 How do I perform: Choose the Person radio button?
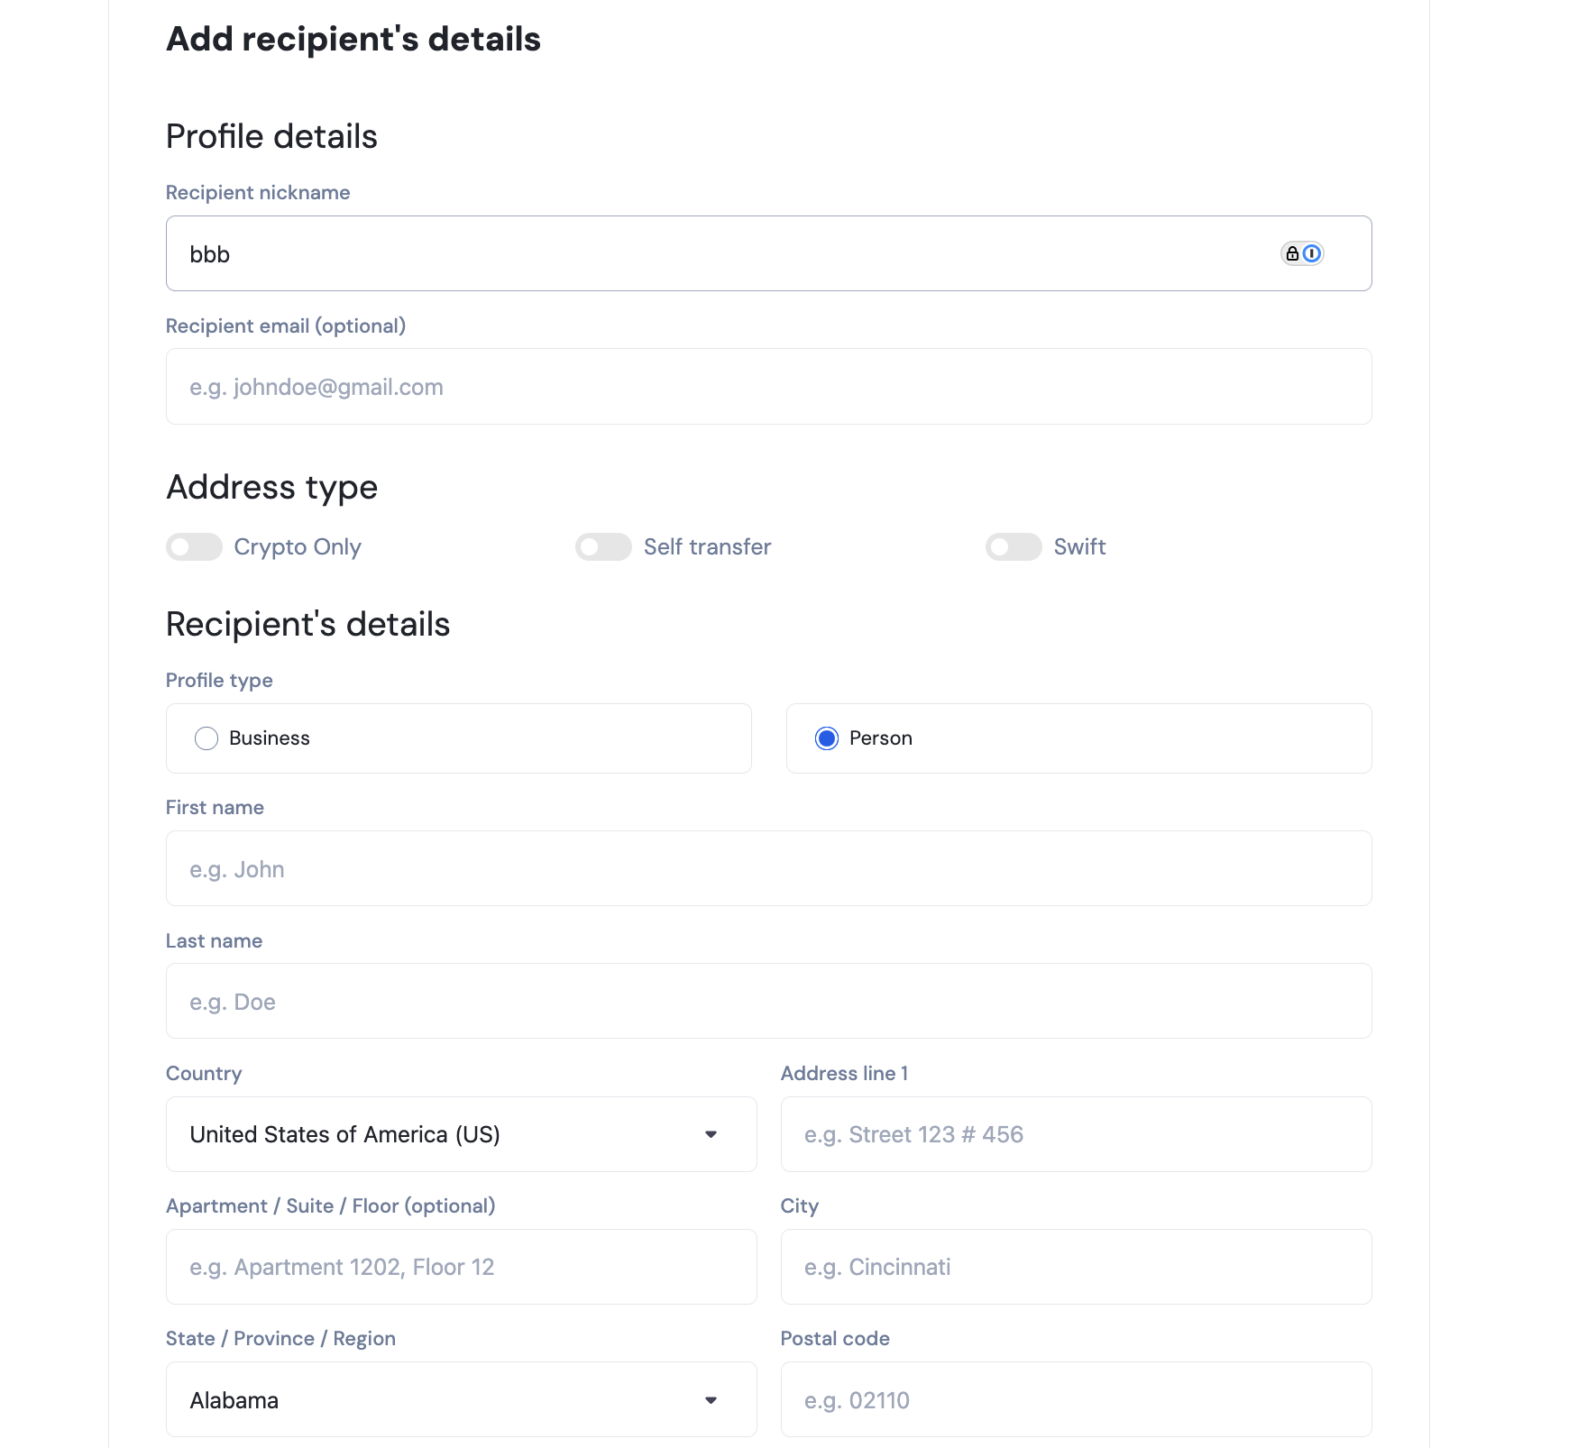[x=827, y=738]
